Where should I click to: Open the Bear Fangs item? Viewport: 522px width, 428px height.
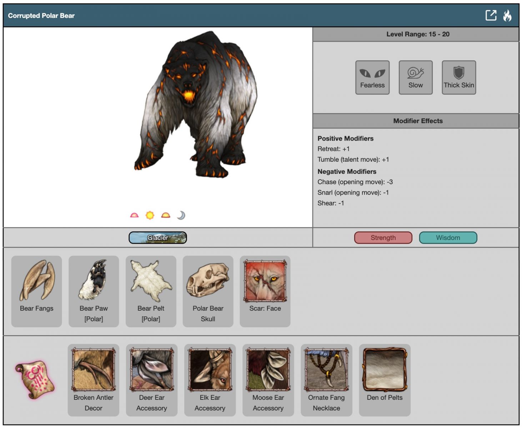(36, 291)
